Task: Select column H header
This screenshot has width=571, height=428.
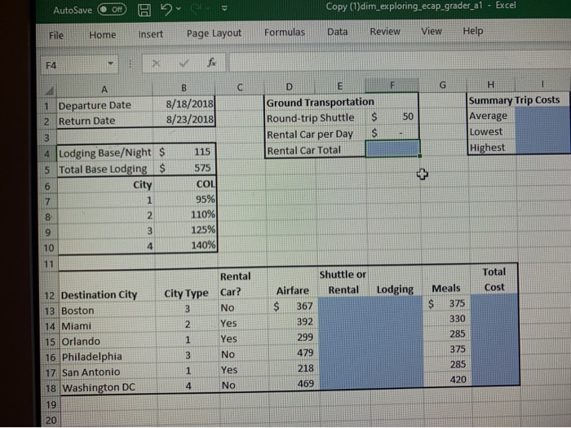Action: (x=490, y=85)
